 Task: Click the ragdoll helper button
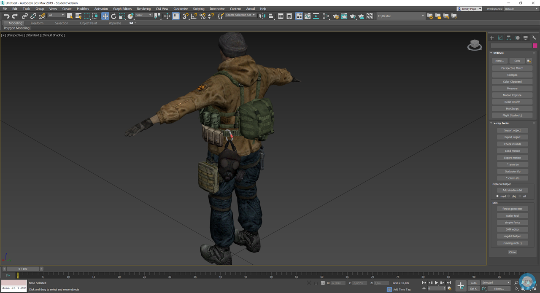click(x=512, y=236)
